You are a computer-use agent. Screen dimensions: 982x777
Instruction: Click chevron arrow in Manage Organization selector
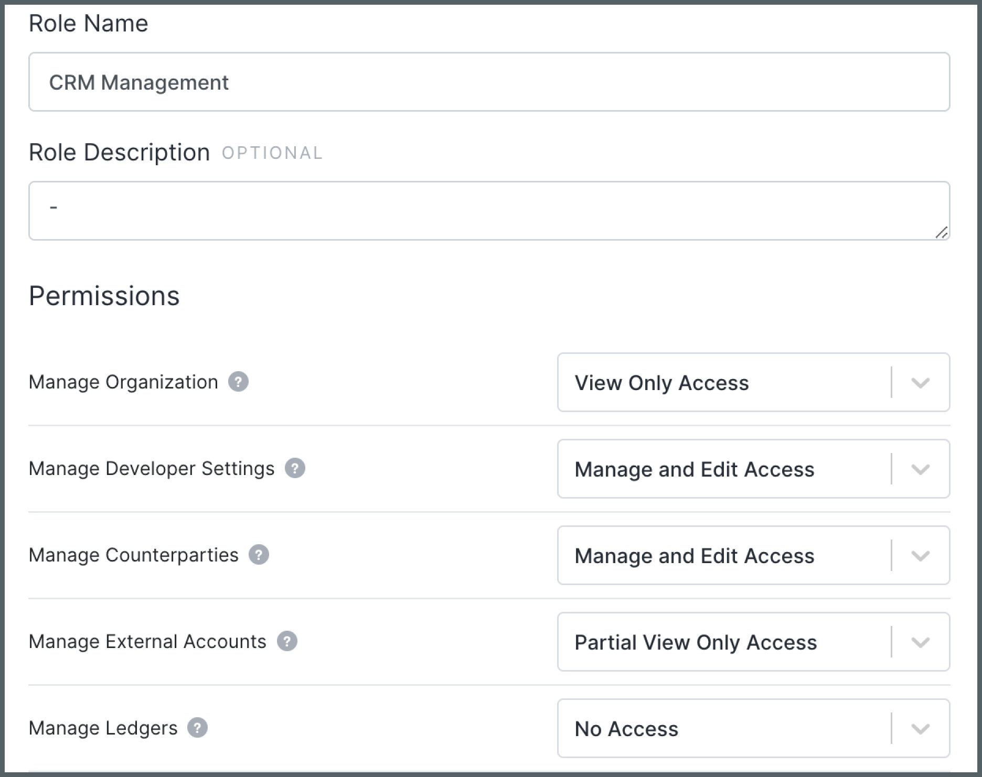[x=921, y=383]
